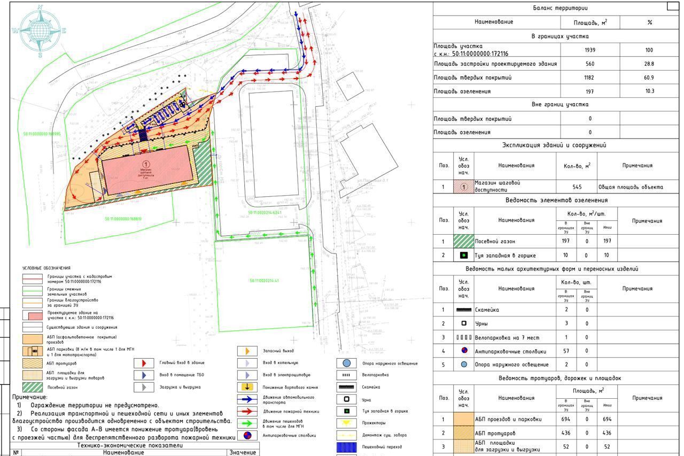
Task: Click the lighting pole circle in the small forms table
Action: 463,365
